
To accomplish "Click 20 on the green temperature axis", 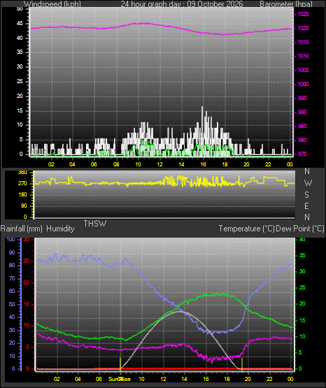I will tap(302, 304).
